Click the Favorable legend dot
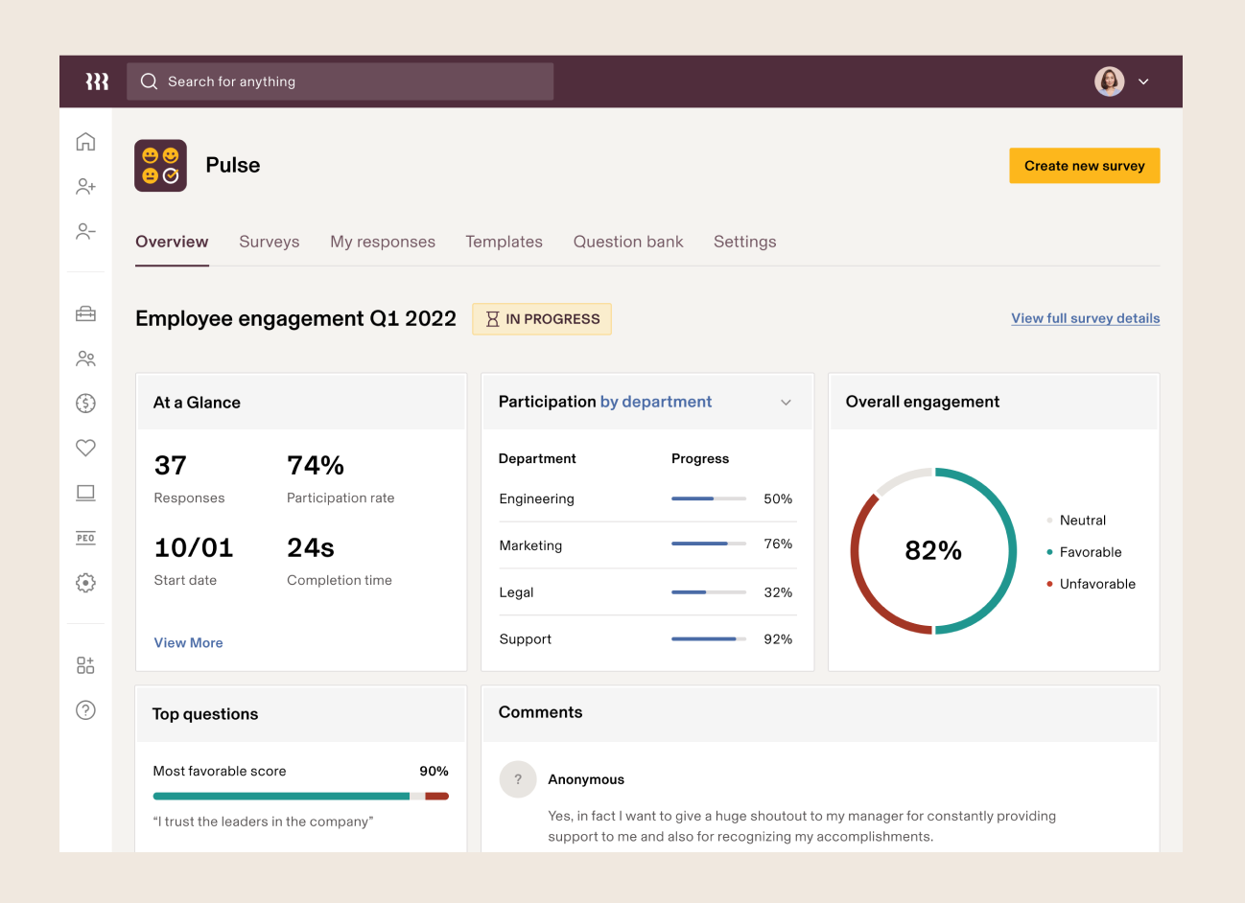1245x903 pixels. (1049, 552)
